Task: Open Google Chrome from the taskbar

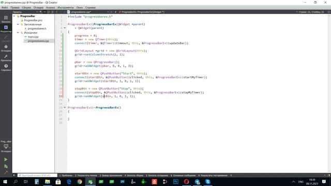Action: pos(80,181)
